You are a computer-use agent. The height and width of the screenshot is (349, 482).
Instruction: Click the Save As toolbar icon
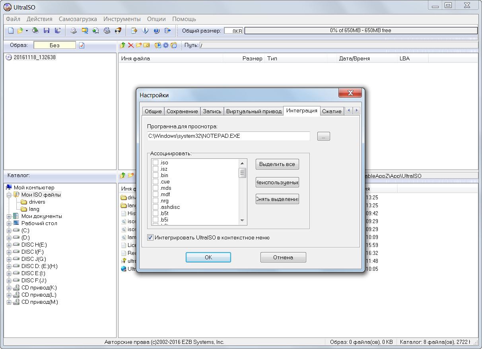coord(58,31)
